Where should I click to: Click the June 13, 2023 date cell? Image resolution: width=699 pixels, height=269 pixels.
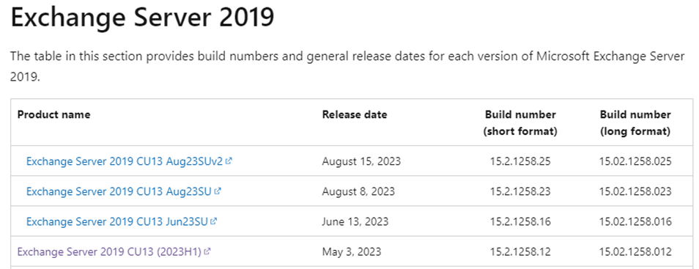355,221
